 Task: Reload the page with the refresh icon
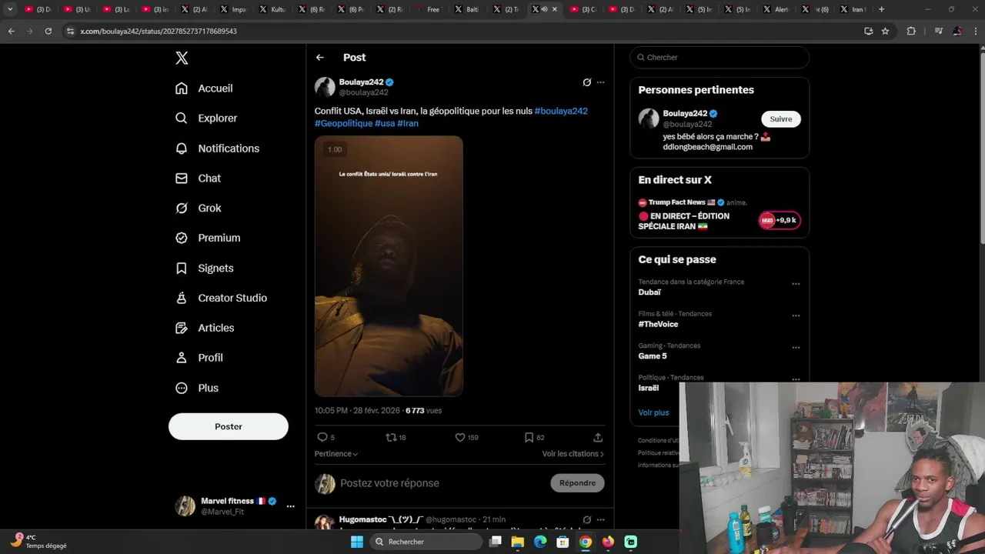point(48,31)
